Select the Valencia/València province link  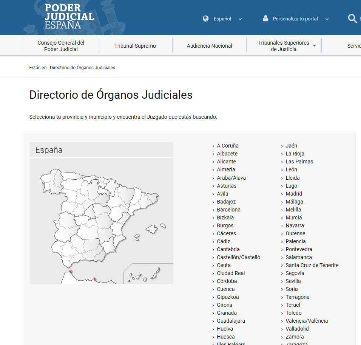pos(307,321)
